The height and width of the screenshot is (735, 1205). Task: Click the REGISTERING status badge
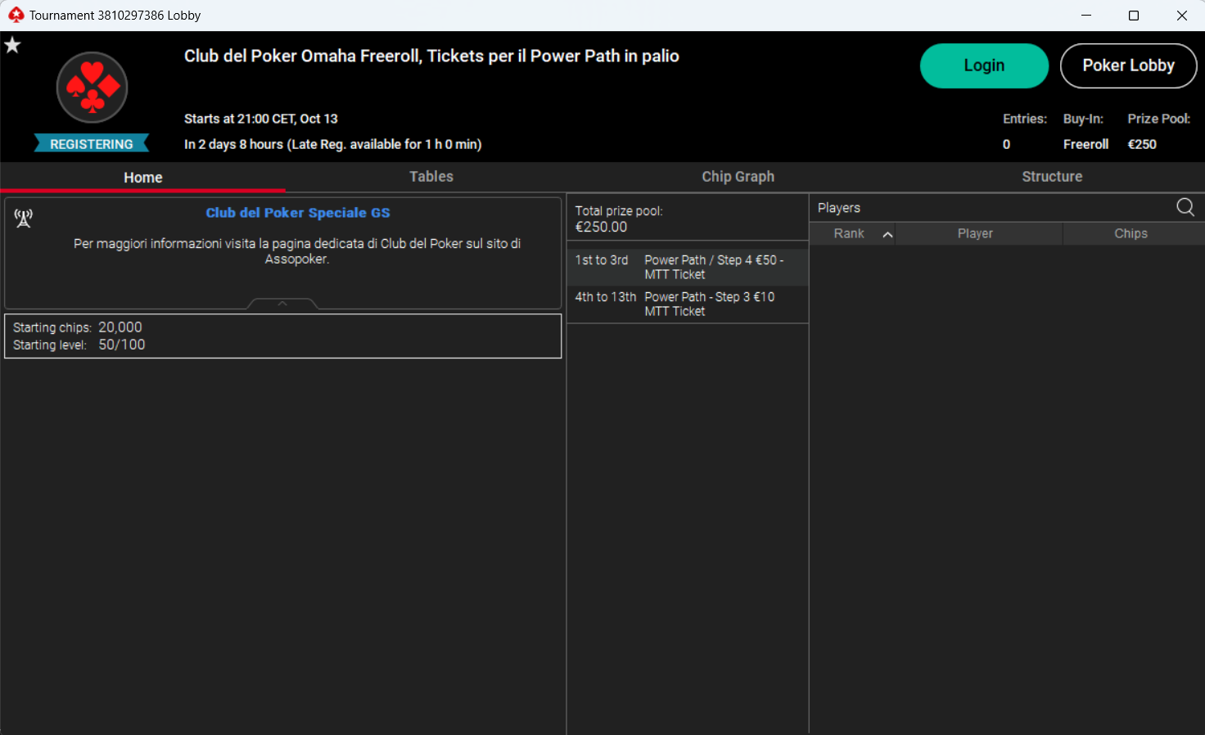pyautogui.click(x=92, y=143)
